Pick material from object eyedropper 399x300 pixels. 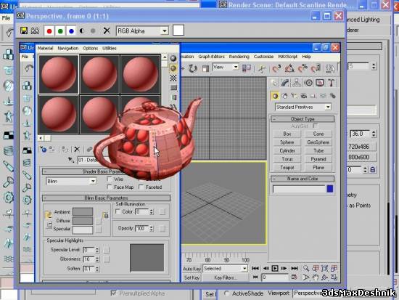71,160
